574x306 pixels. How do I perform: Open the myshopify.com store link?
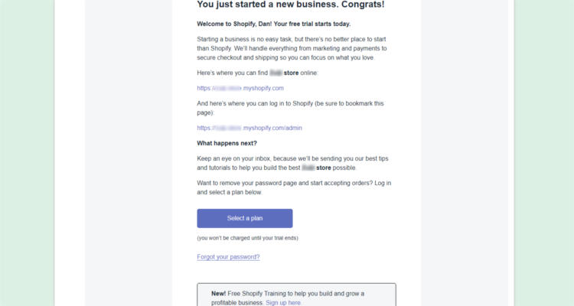[240, 88]
